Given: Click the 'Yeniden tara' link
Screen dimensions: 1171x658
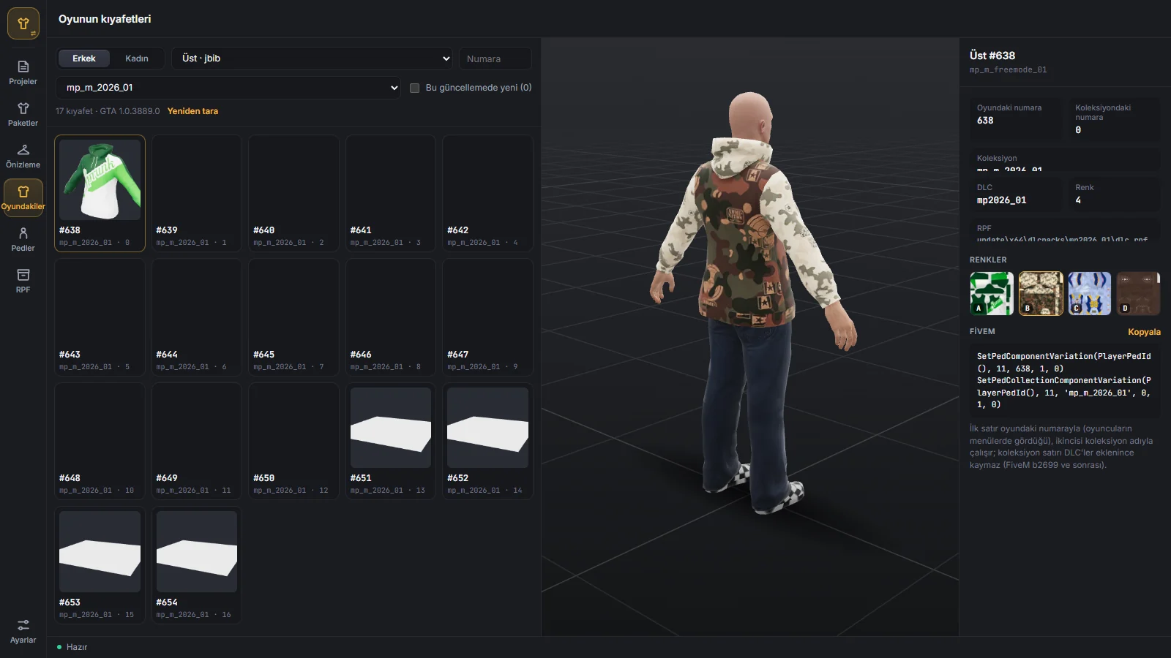Looking at the screenshot, I should point(192,111).
